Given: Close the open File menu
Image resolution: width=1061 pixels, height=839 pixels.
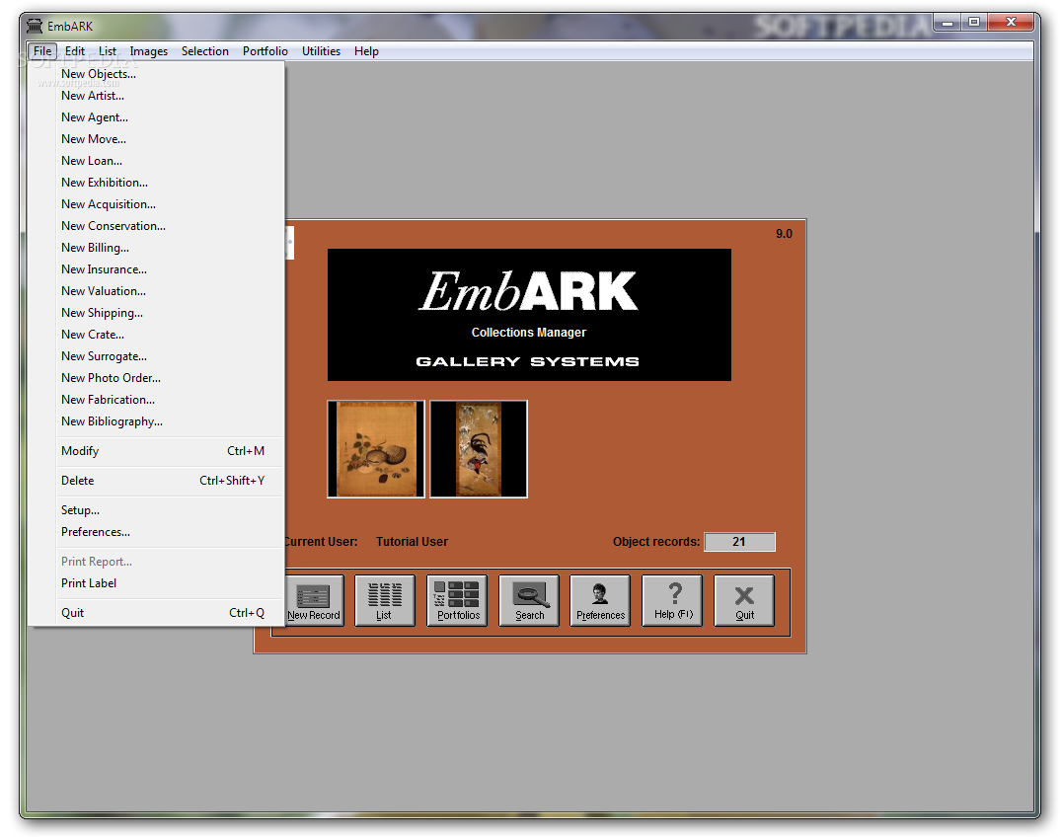Looking at the screenshot, I should click(42, 50).
